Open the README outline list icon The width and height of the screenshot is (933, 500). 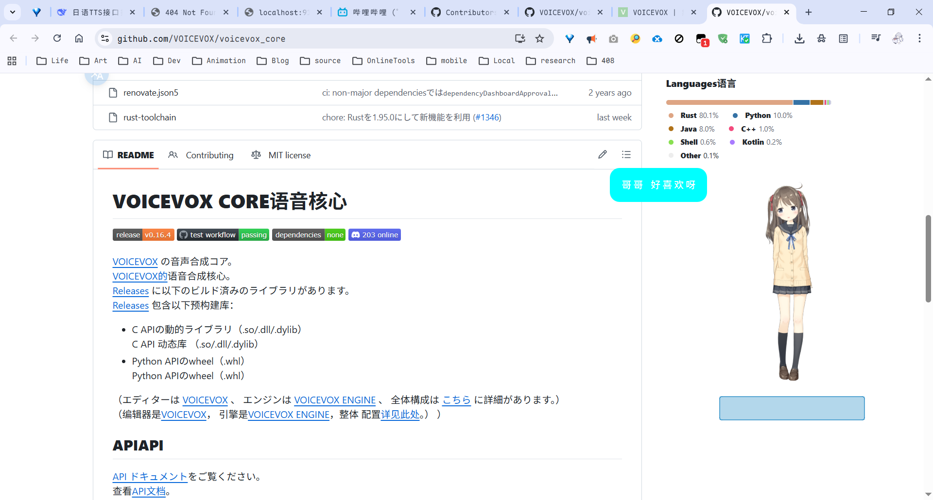click(x=626, y=154)
